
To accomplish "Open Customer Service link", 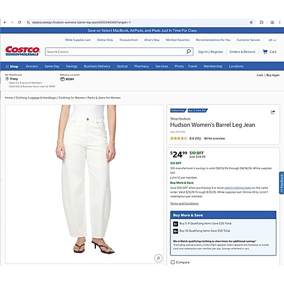I will [248, 40].
